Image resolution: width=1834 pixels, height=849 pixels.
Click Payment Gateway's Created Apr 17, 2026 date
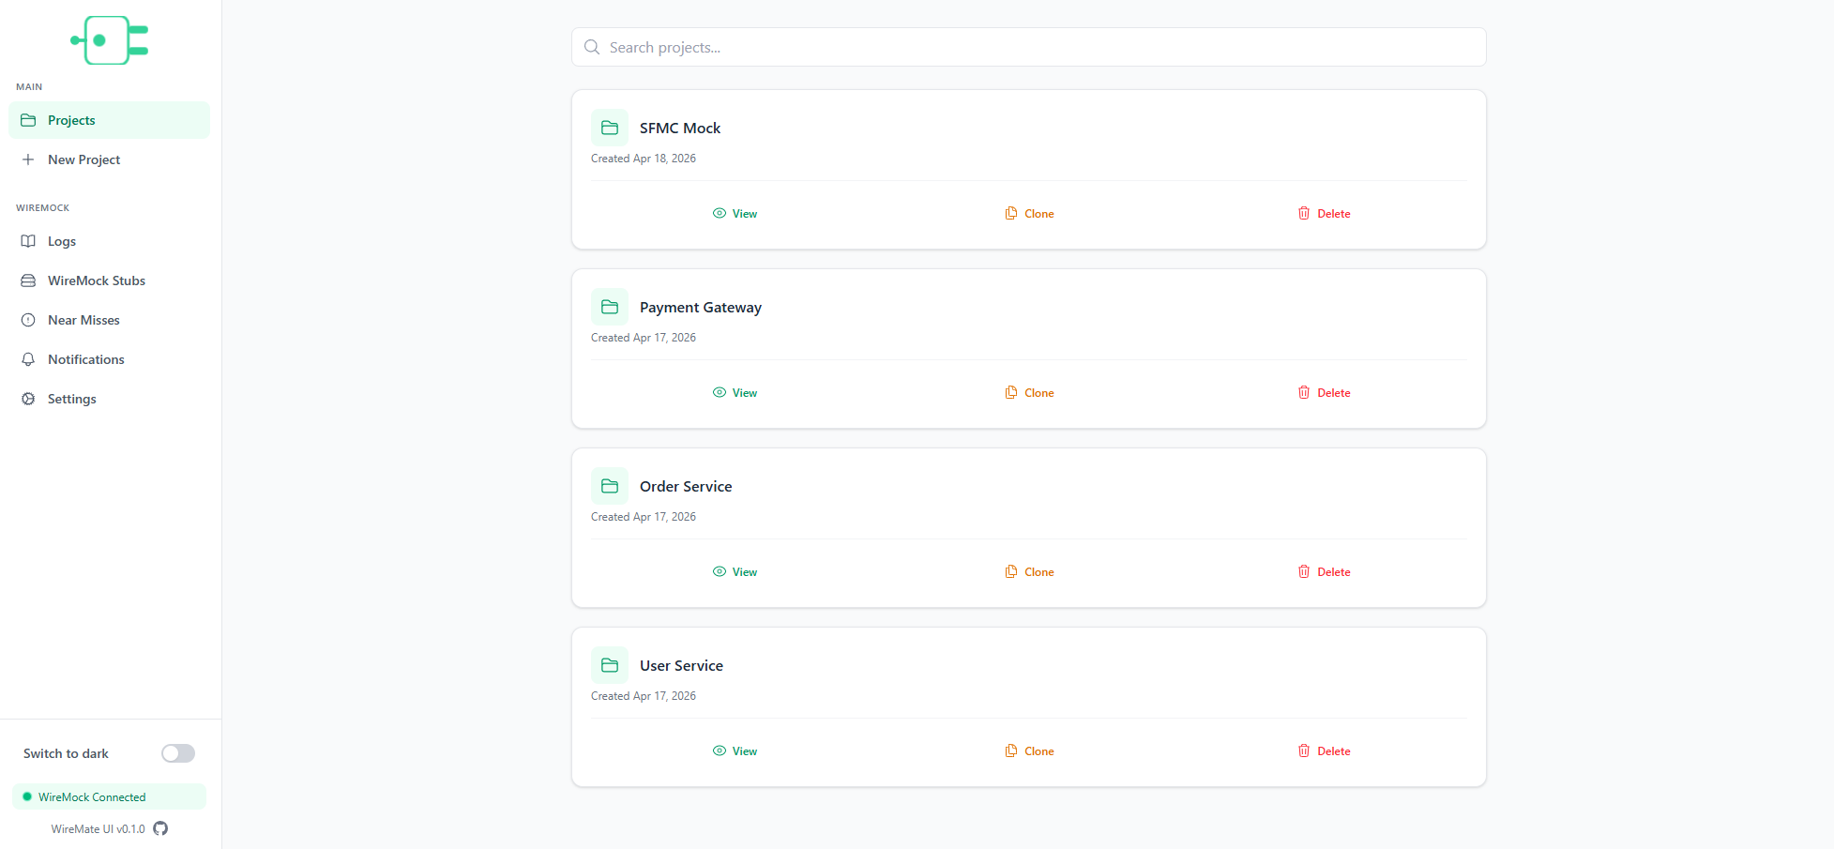coord(644,338)
